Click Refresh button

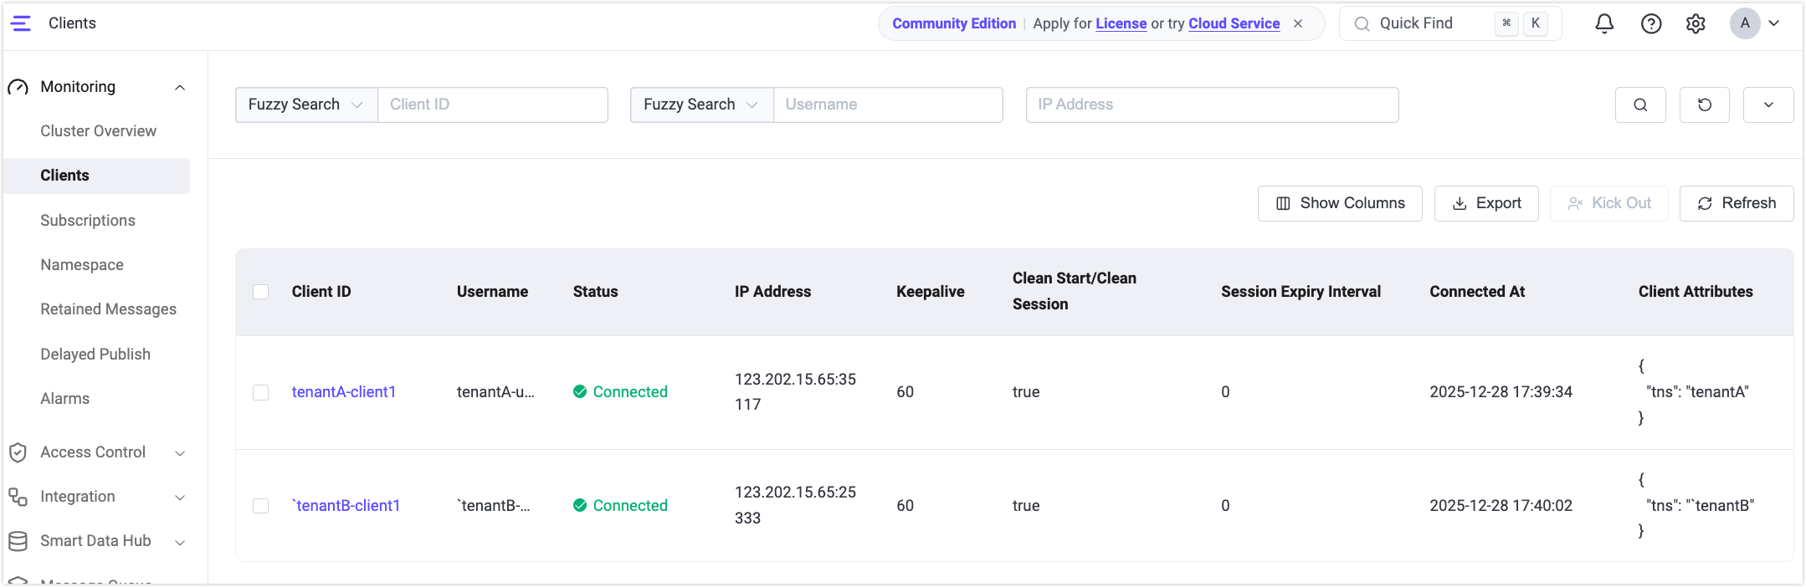(x=1737, y=203)
